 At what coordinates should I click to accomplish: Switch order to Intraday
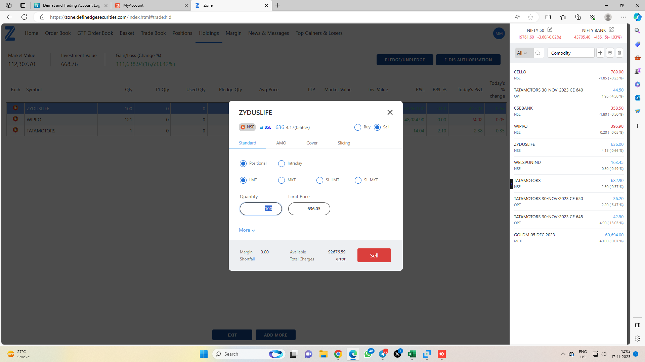282,164
